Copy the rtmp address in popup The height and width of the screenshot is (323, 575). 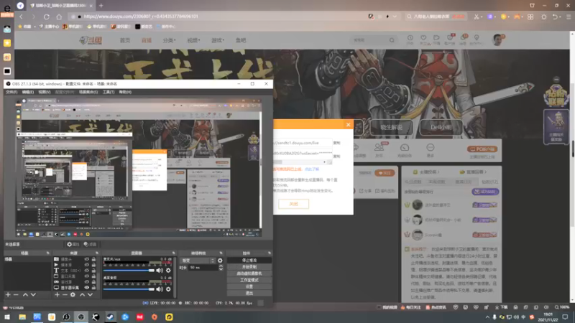336,143
